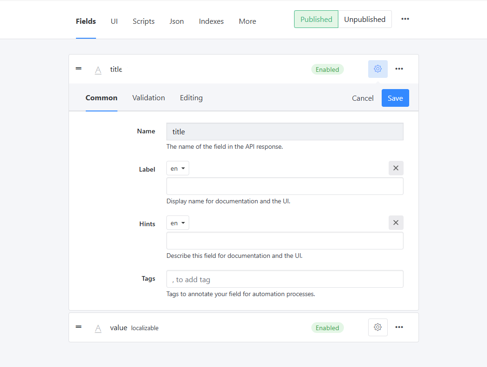Save the field settings

click(395, 98)
